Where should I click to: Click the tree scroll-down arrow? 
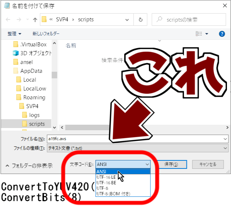[x=54, y=127]
